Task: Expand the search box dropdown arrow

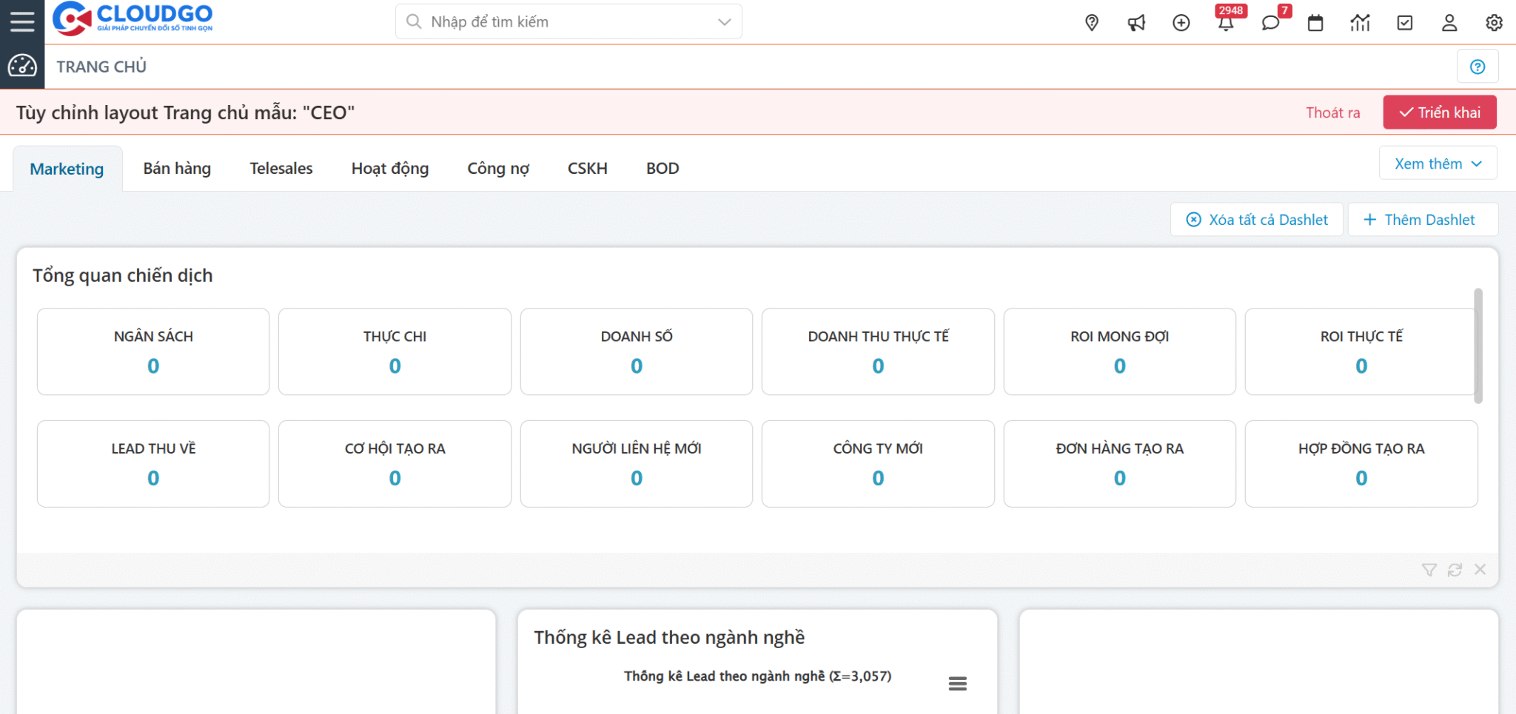Action: click(x=725, y=22)
